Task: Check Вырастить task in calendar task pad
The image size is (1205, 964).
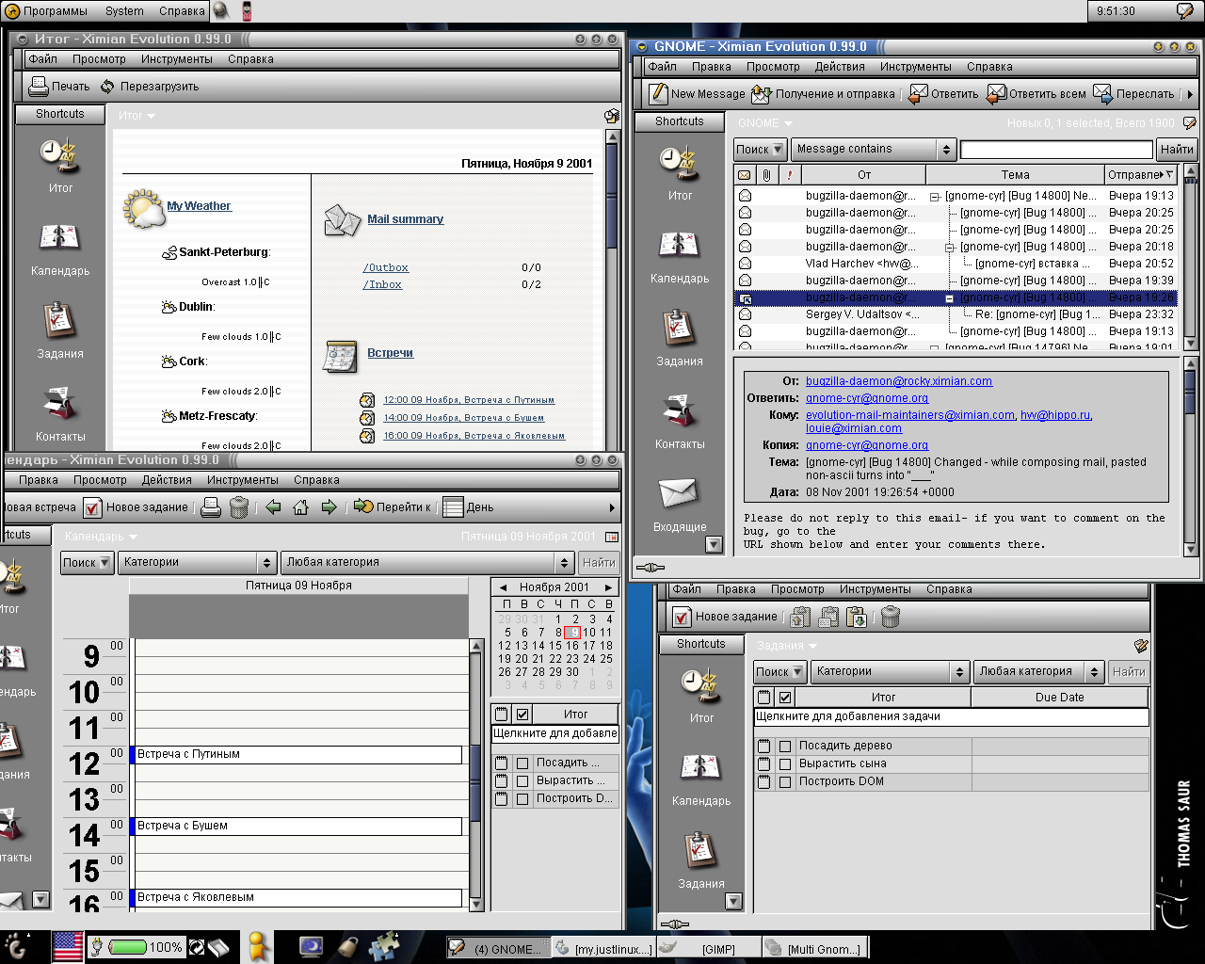Action: [522, 780]
